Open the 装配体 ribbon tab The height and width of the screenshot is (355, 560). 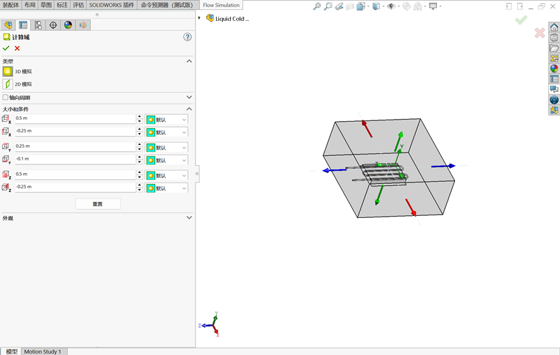11,5
